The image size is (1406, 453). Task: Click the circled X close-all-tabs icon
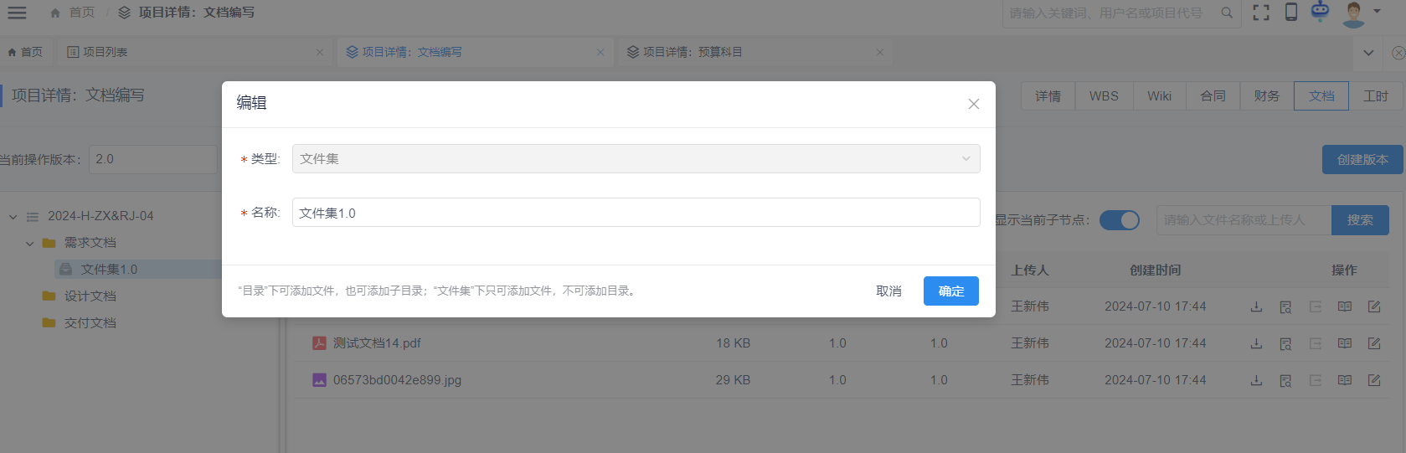coord(1398,53)
